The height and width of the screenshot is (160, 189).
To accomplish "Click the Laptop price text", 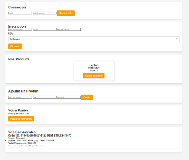I will pos(94,68).
